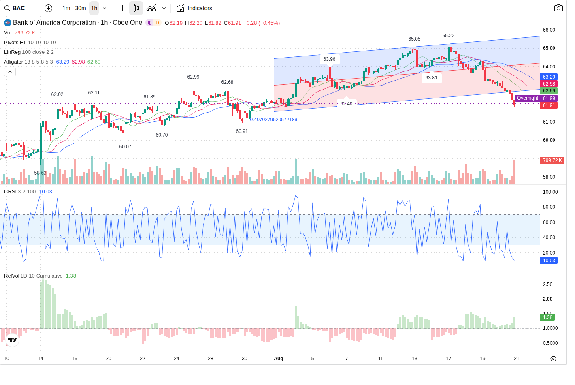Click the orange D data badge
575x385 pixels.
[157, 23]
